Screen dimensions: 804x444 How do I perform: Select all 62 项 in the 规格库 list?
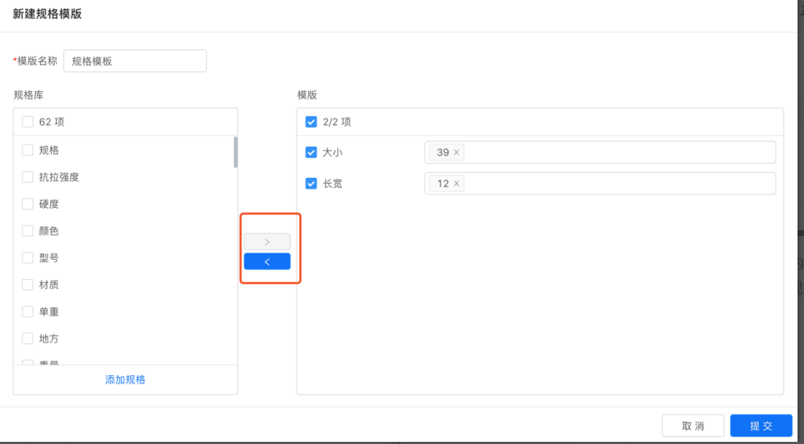pyautogui.click(x=28, y=122)
